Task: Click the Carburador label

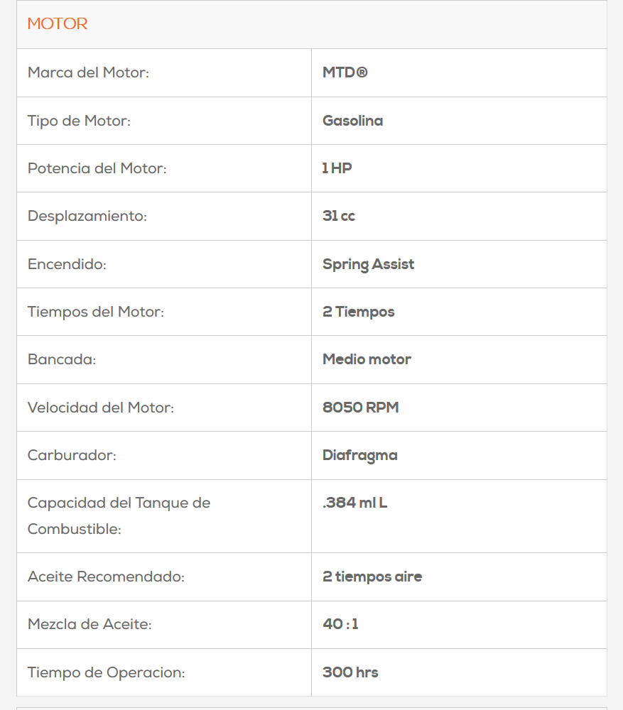Action: [x=72, y=455]
